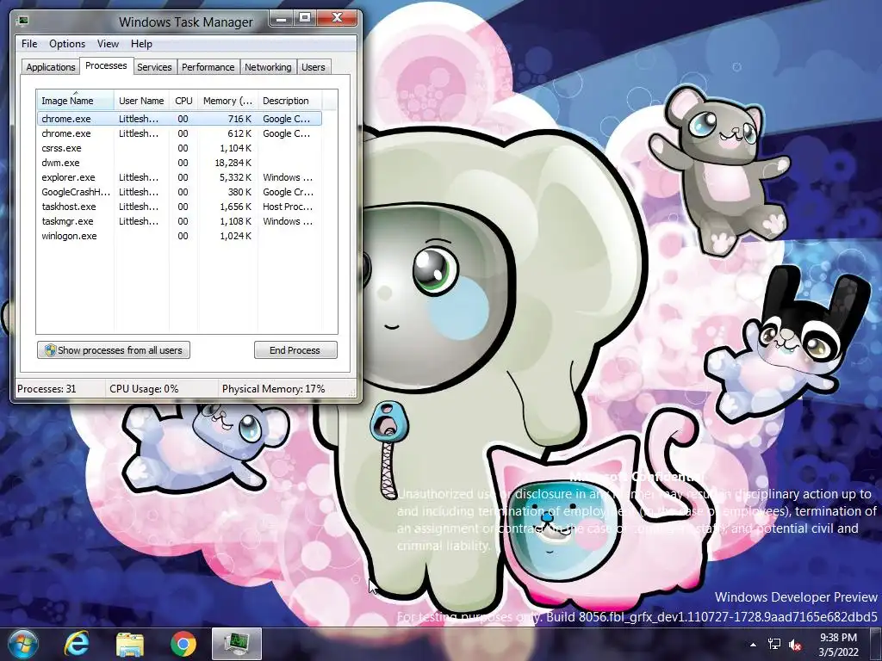Switch to the Networking tab
The image size is (882, 661).
coord(268,67)
